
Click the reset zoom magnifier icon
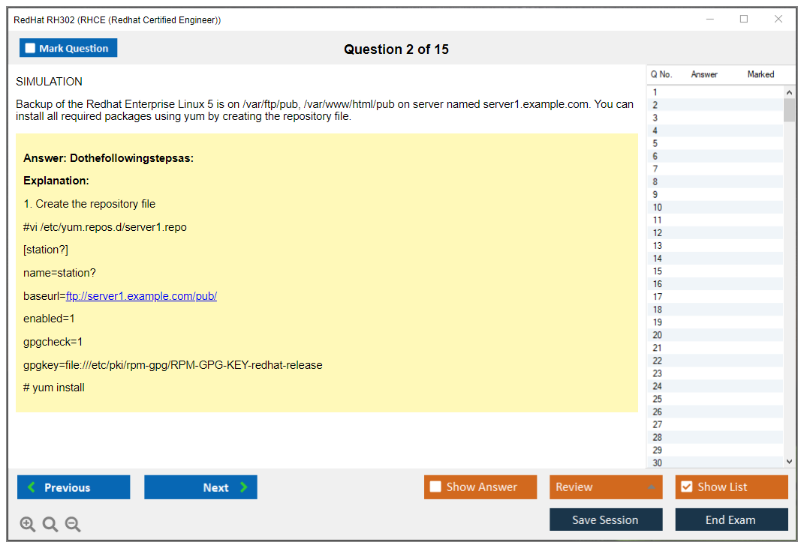click(50, 524)
